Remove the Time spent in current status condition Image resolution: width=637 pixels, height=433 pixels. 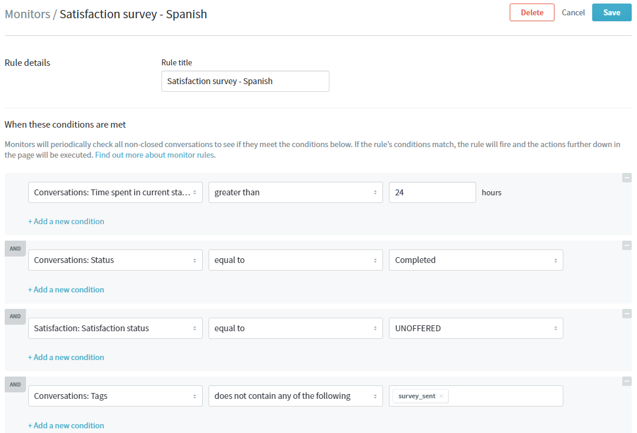coord(626,178)
